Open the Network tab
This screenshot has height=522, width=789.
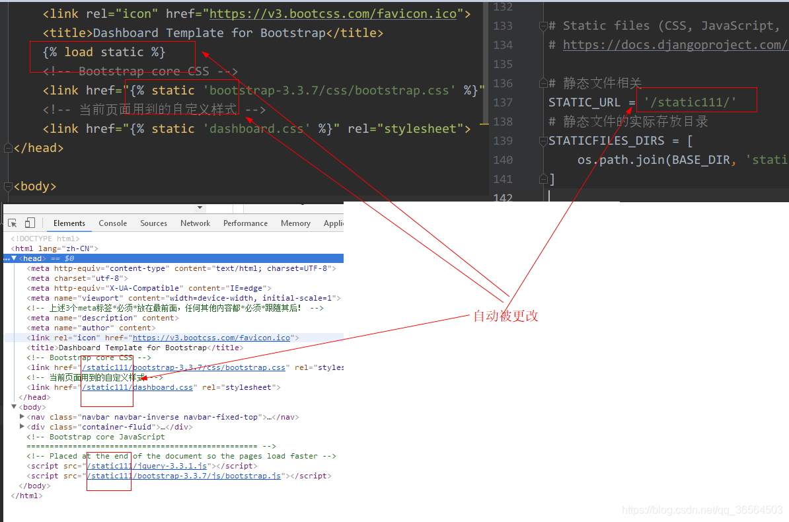click(x=195, y=223)
